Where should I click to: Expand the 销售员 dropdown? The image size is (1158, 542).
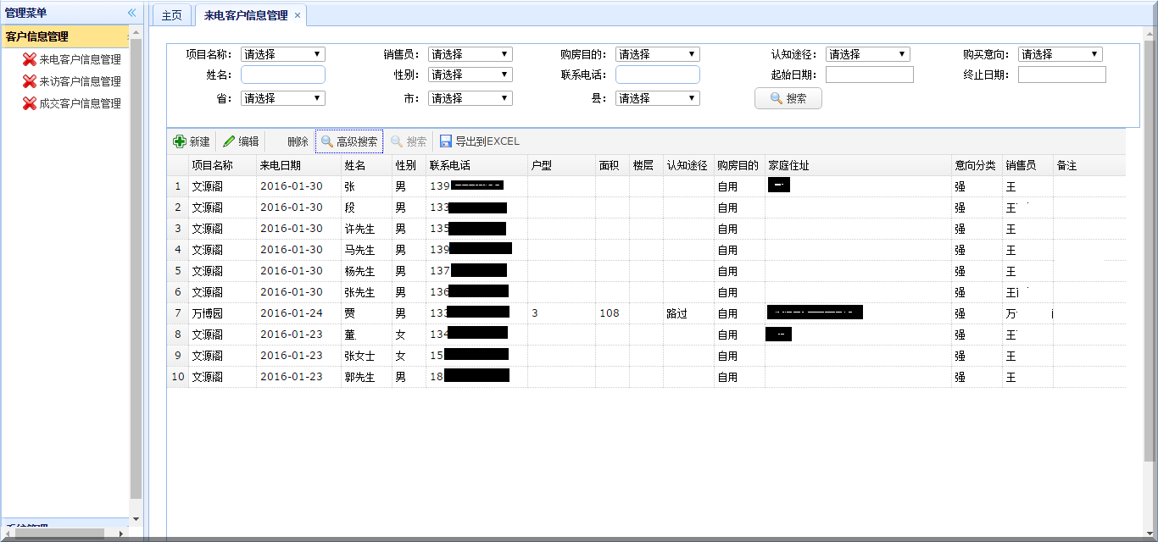coord(470,54)
